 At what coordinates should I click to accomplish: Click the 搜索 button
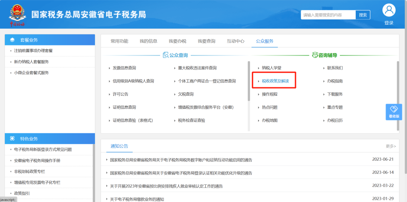363,15
